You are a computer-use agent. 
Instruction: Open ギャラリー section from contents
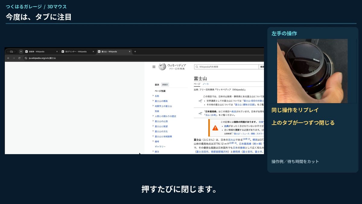click(160, 147)
